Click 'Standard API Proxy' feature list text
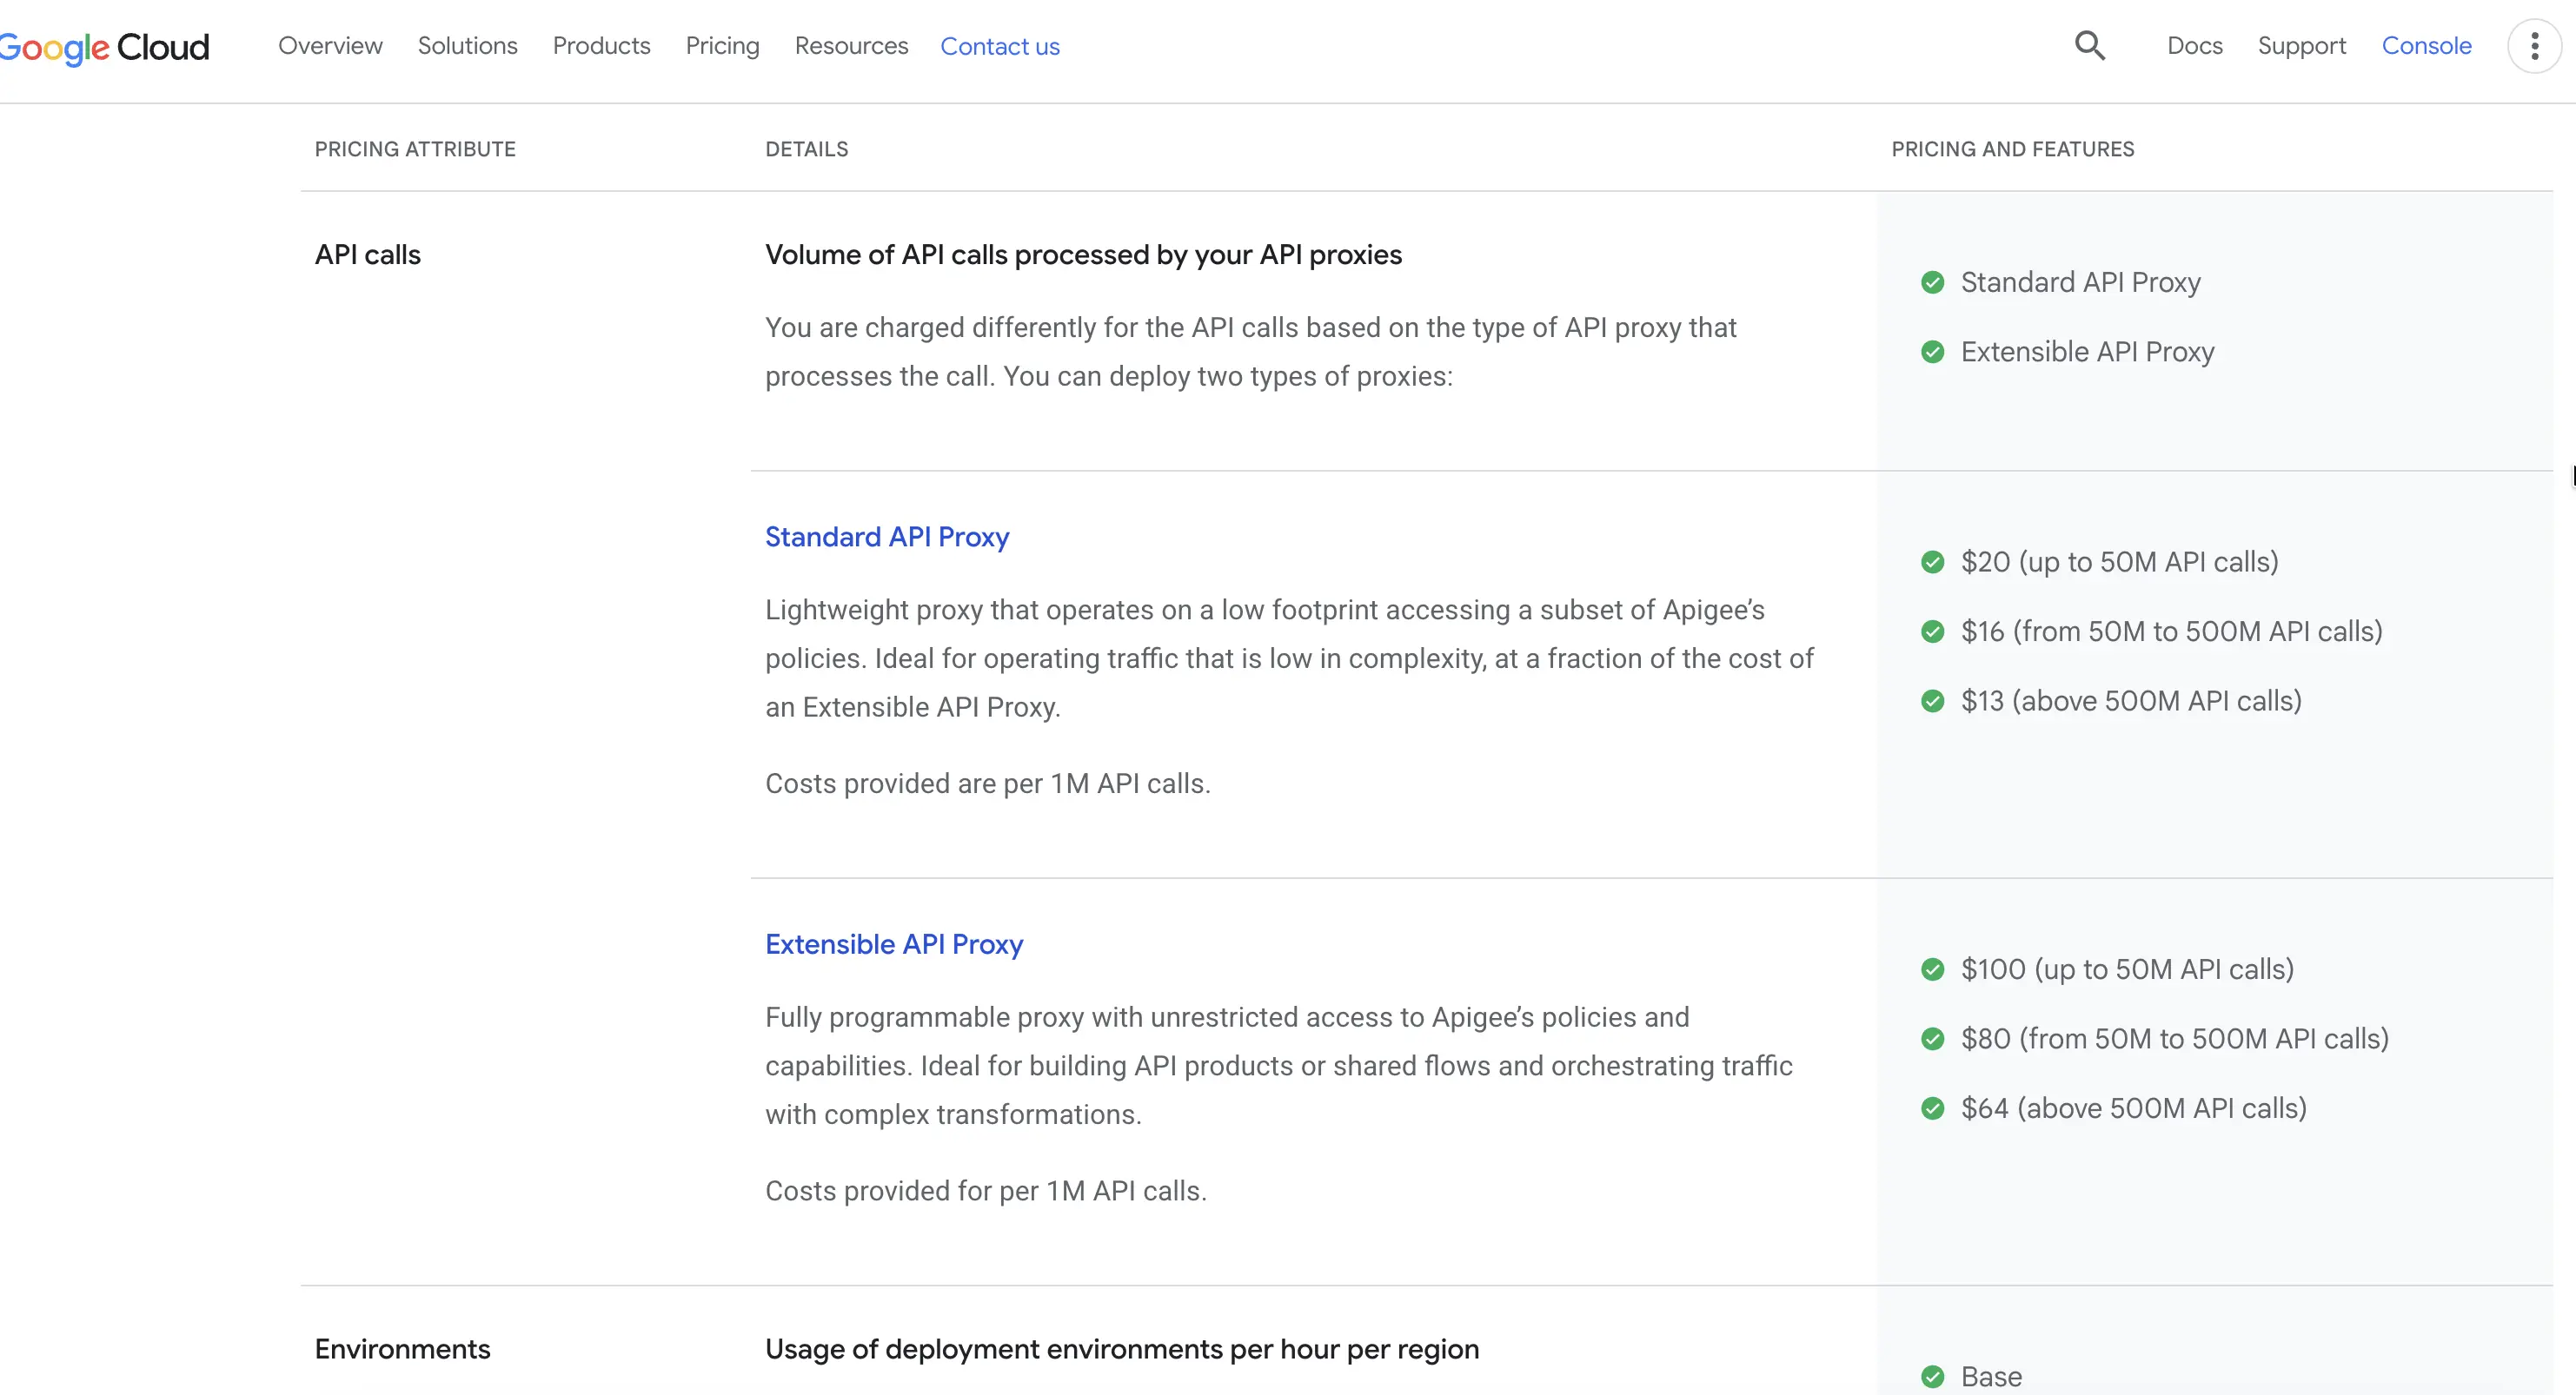The image size is (2576, 1395). pos(2080,283)
